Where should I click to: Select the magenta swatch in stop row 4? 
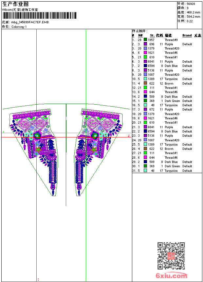tap(145, 53)
